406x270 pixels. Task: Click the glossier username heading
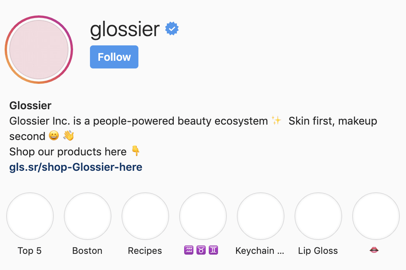tap(125, 29)
